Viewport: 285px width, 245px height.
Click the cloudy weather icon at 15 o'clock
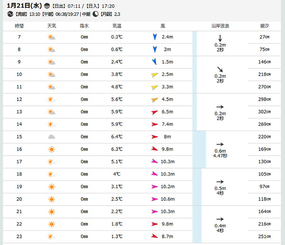(52, 137)
